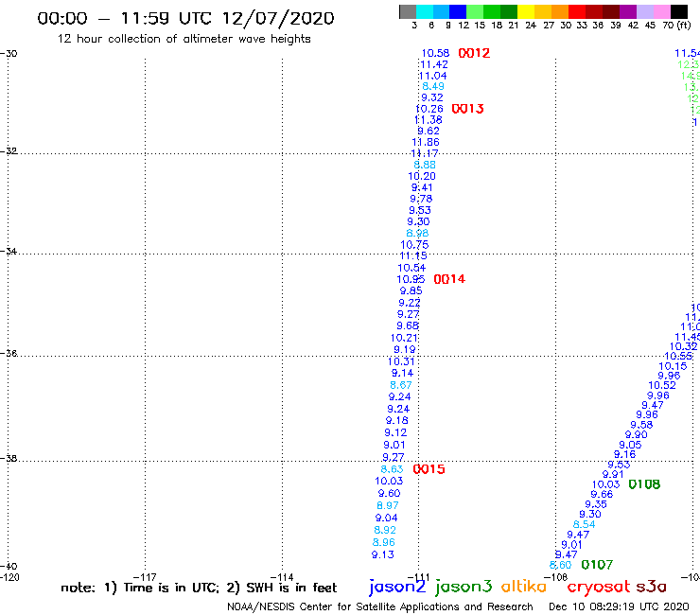Select the wave height value 10.52
Image resolution: width=700 pixels, height=615 pixels.
(x=662, y=385)
